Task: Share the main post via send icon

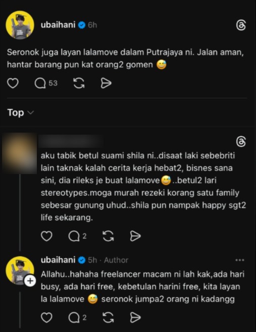Action: (x=106, y=83)
